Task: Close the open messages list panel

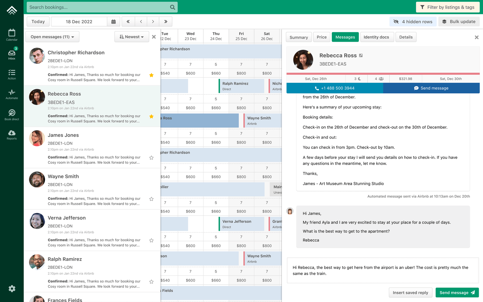Action: click(154, 37)
